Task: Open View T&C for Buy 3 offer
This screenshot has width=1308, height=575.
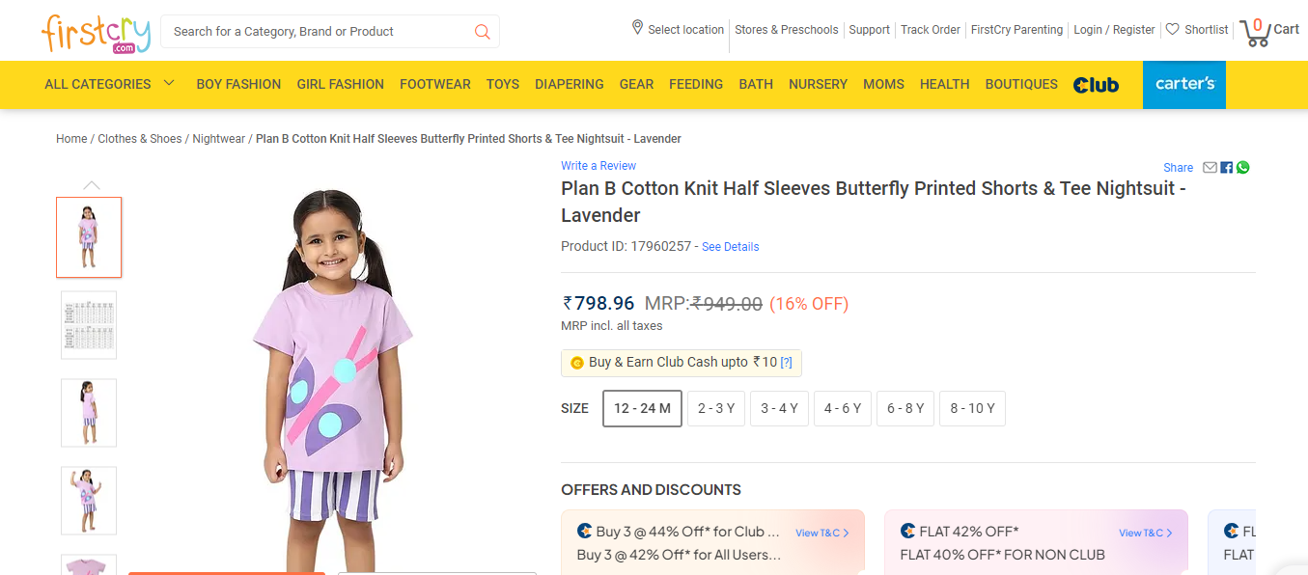Action: (821, 533)
